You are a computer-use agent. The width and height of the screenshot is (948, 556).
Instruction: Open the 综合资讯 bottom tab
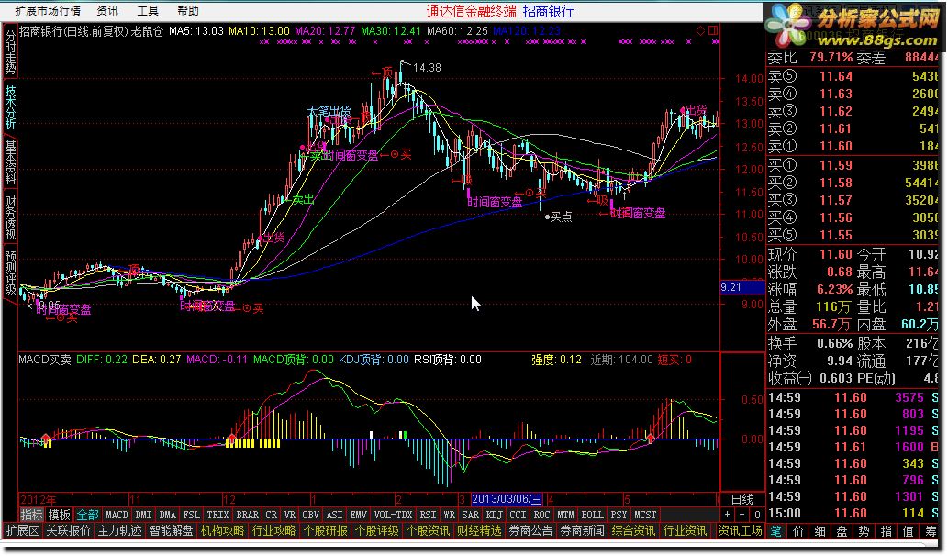pyautogui.click(x=633, y=530)
